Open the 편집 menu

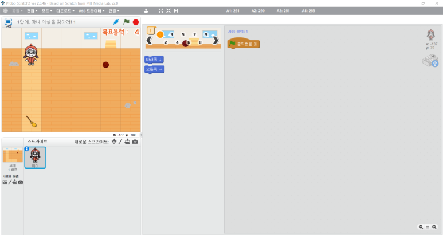tap(32, 11)
